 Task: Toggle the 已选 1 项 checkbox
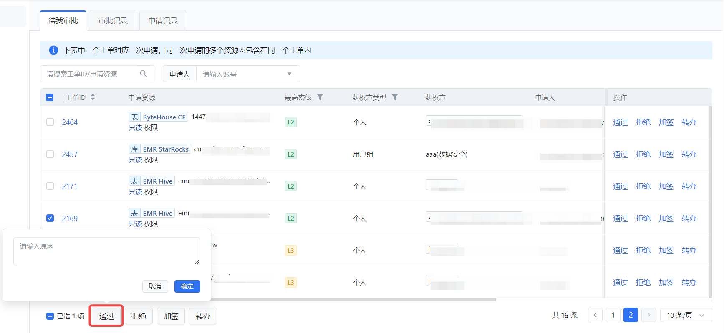[50, 316]
